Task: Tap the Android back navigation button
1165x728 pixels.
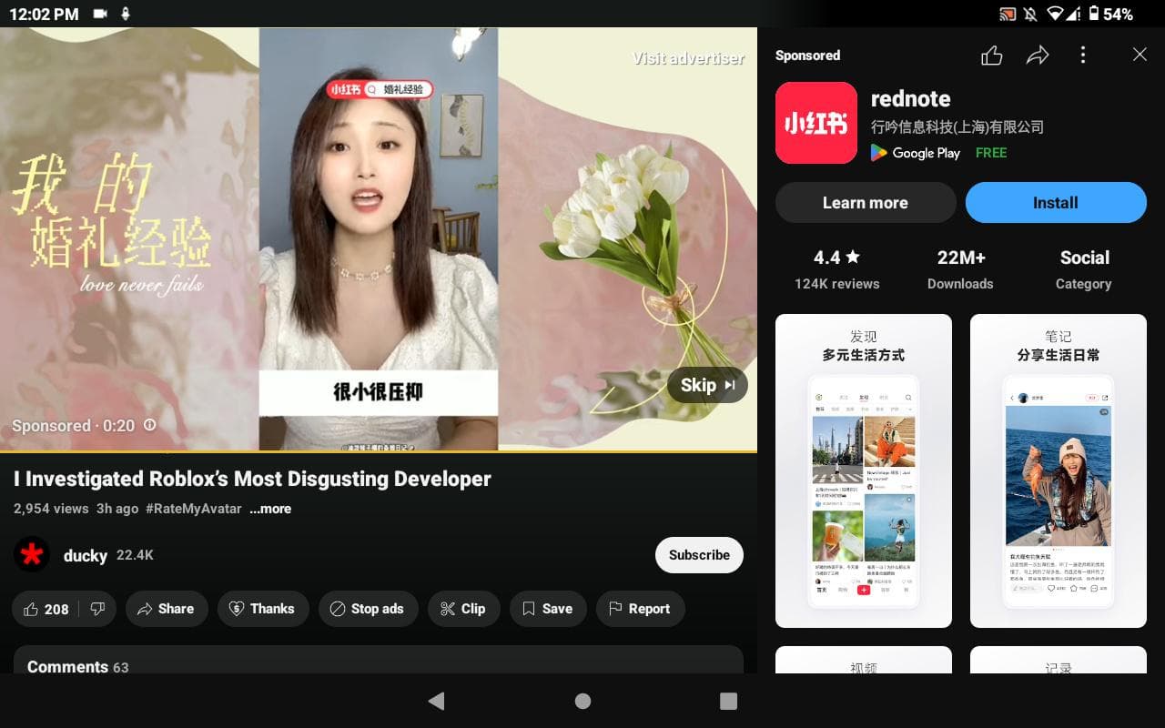Action: [x=437, y=701]
